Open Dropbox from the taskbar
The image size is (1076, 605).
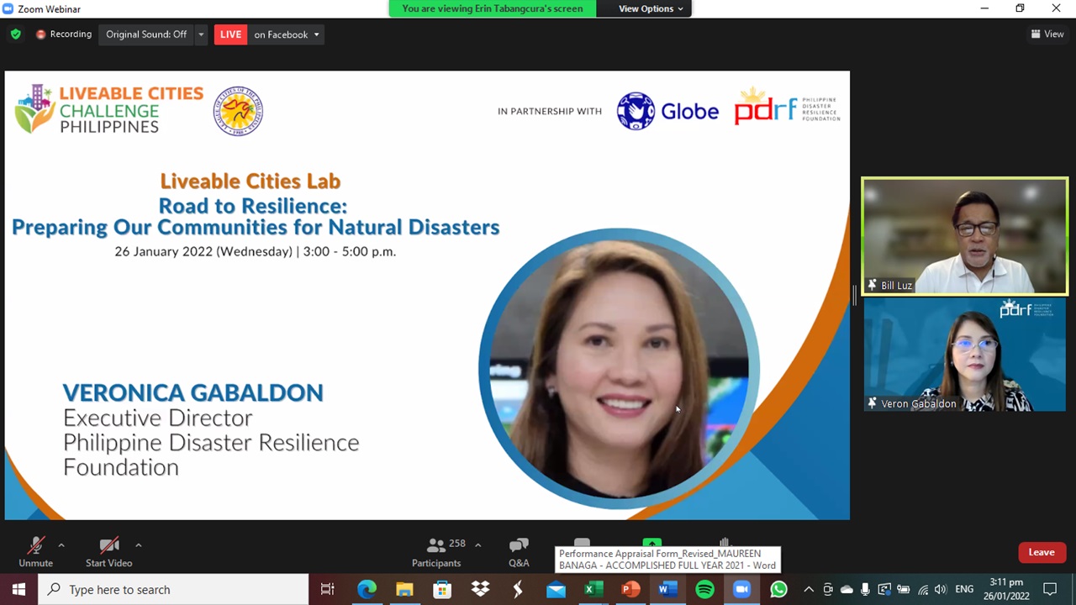point(480,589)
